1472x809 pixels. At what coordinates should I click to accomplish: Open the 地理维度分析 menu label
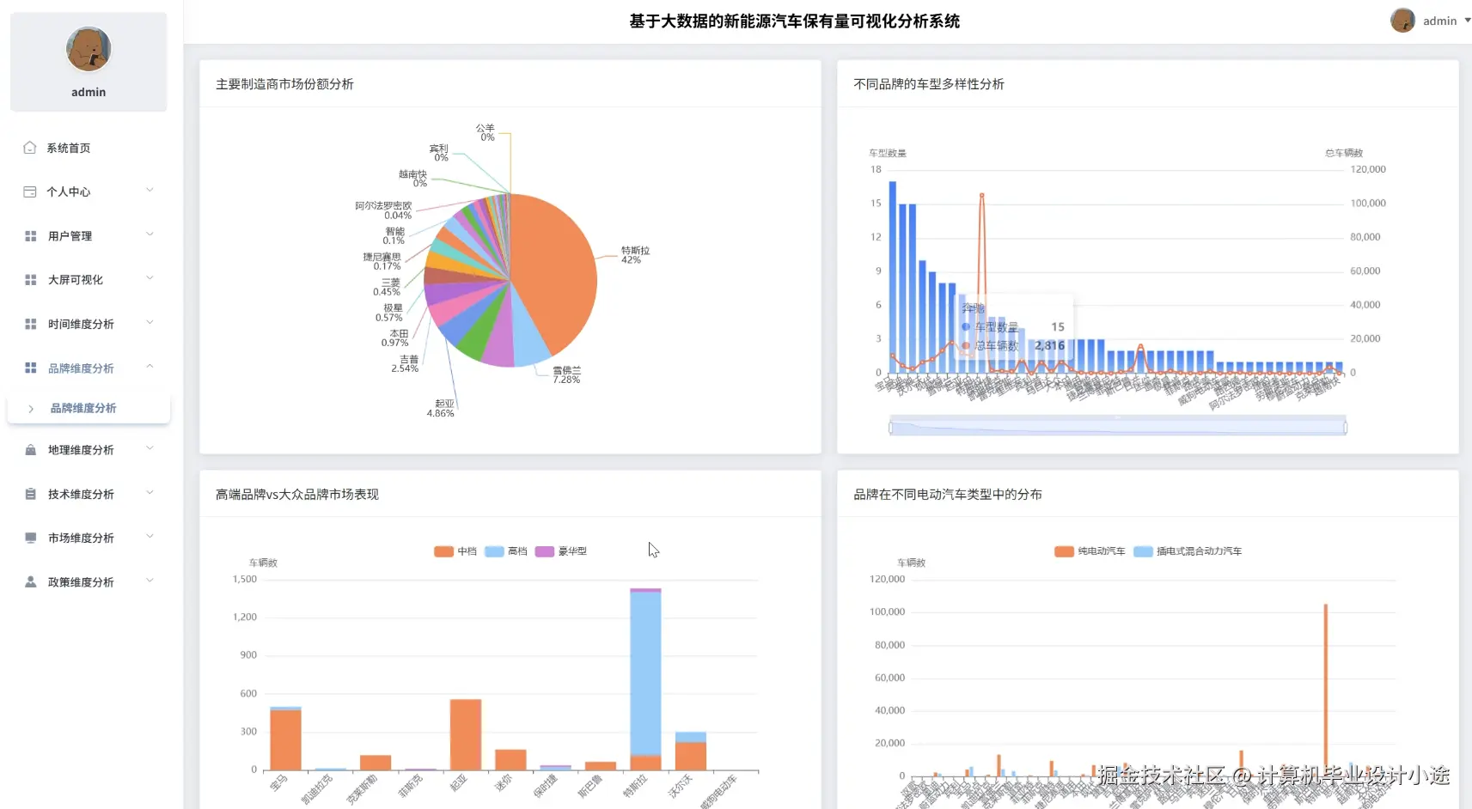[x=81, y=450]
